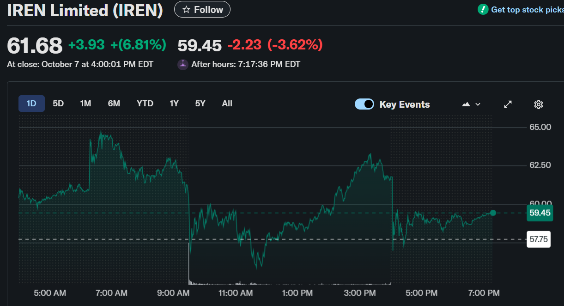564x306 pixels.
Task: Click the 57.75 previous close label
Action: point(539,239)
